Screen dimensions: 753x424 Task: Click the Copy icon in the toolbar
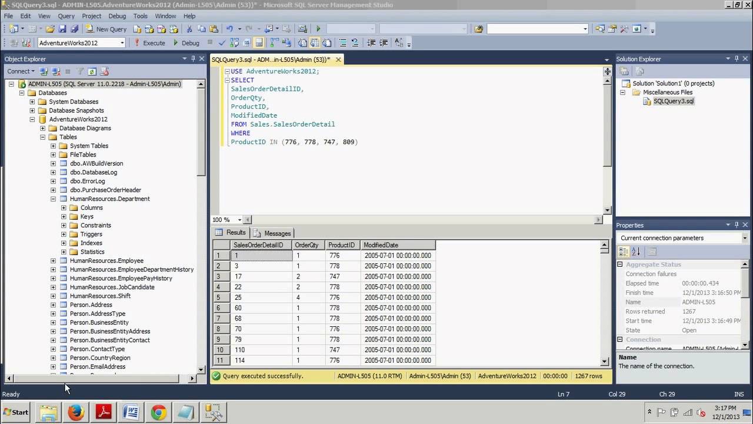point(201,29)
